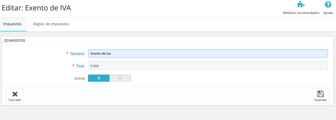Click the Ayuda text link
Viewport: 336px width, 120px height.
[328, 13]
